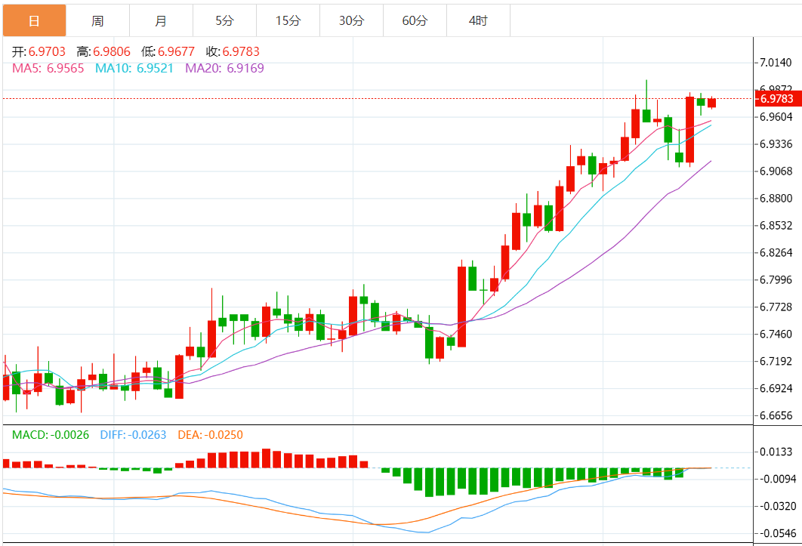802x546 pixels.
Task: Click the 6.7460 price axis label
Action: 776,334
